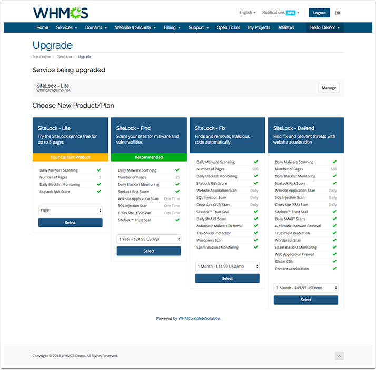Viewport: 376px width, 370px height.
Task: Expand the Support menu
Action: coord(199,27)
